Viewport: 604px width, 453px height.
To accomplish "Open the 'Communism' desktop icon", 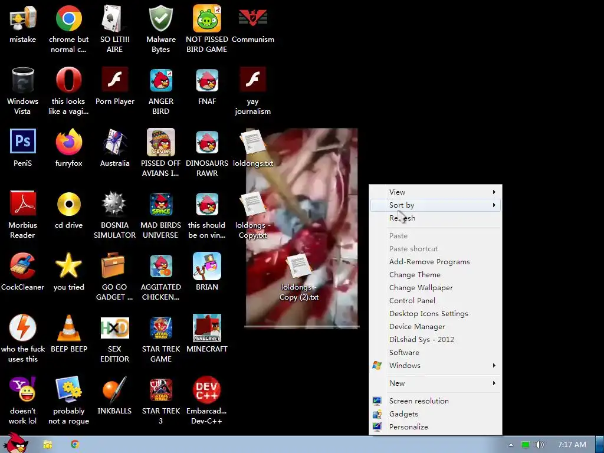I will [252, 18].
